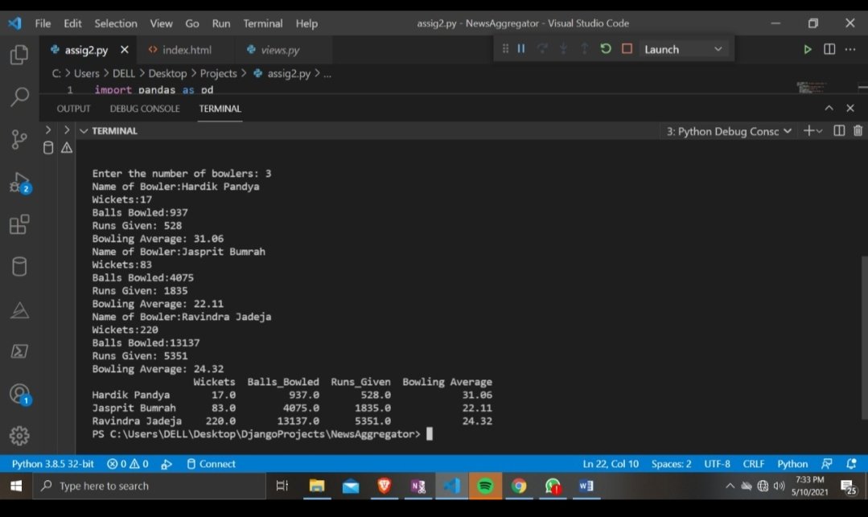
Task: Open Spotify from the taskbar
Action: pos(485,486)
